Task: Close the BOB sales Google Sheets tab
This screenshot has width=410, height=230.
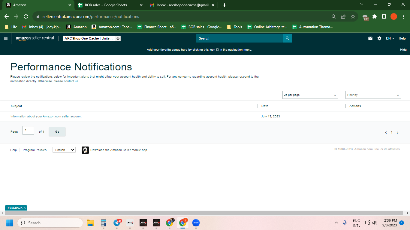Action: (141, 5)
